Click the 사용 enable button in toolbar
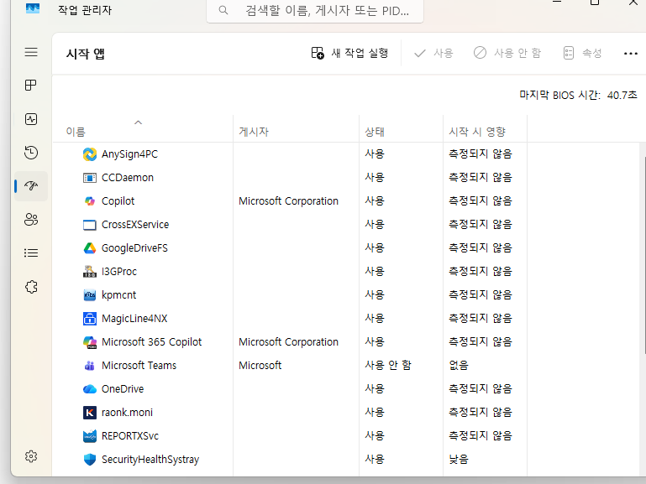Image resolution: width=646 pixels, height=484 pixels. point(433,53)
